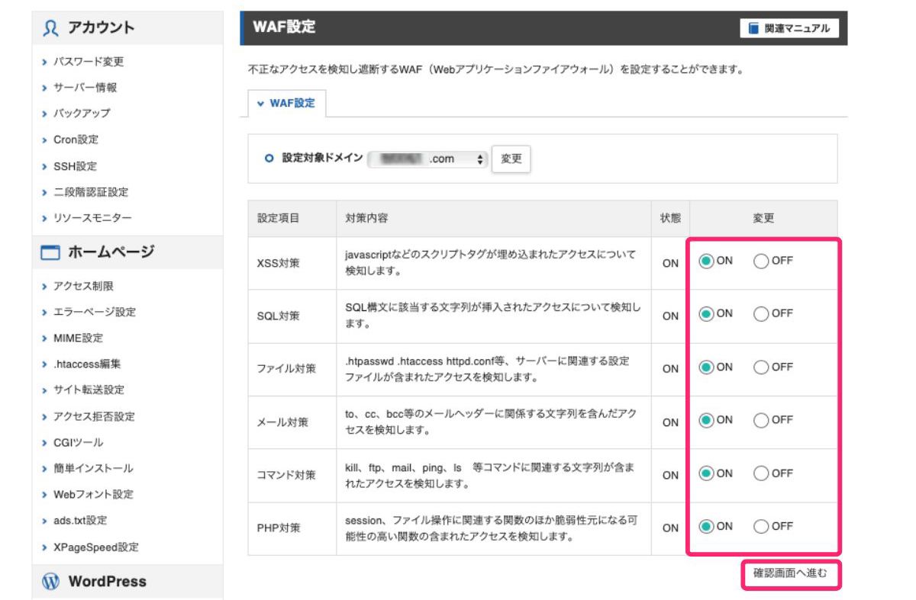Click 確認画面へ進む button

(x=790, y=574)
